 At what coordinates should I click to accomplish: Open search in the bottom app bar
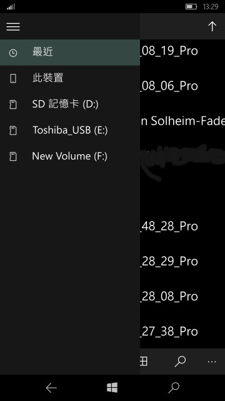click(x=180, y=362)
